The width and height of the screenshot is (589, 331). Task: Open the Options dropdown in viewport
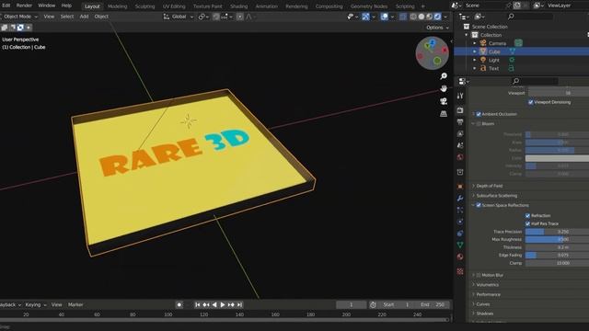click(x=437, y=28)
